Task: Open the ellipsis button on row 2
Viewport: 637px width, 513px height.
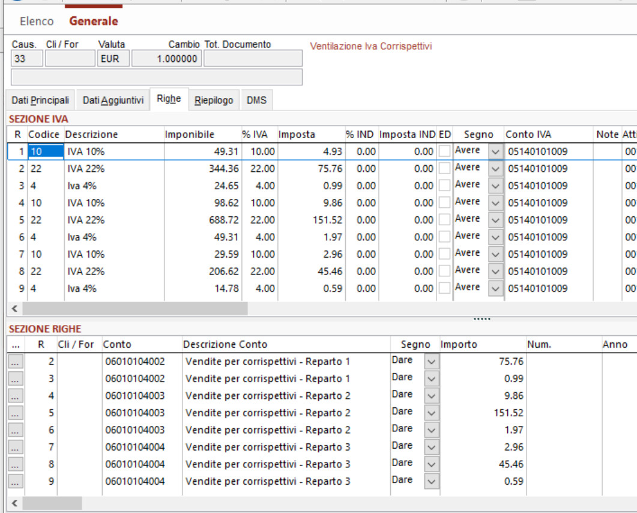Action: (x=16, y=362)
